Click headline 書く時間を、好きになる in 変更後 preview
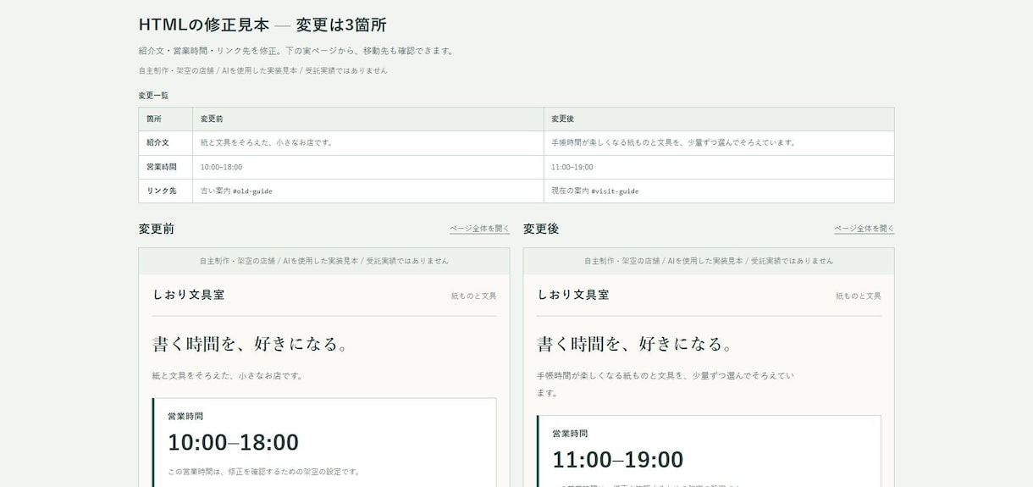The image size is (1033, 487). coord(635,344)
